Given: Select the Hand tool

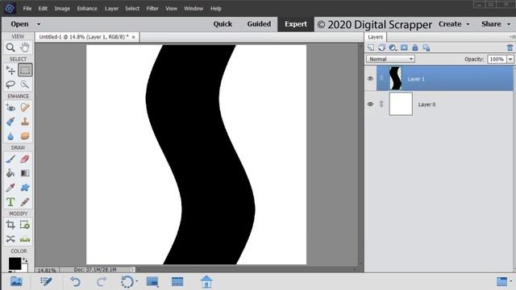Looking at the screenshot, I should 25,48.
